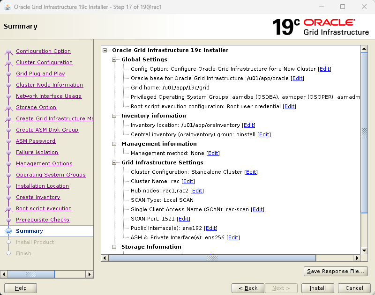Viewport: 375px width, 295px height.
Task: Collapse the Inventory information section
Action: click(114, 116)
